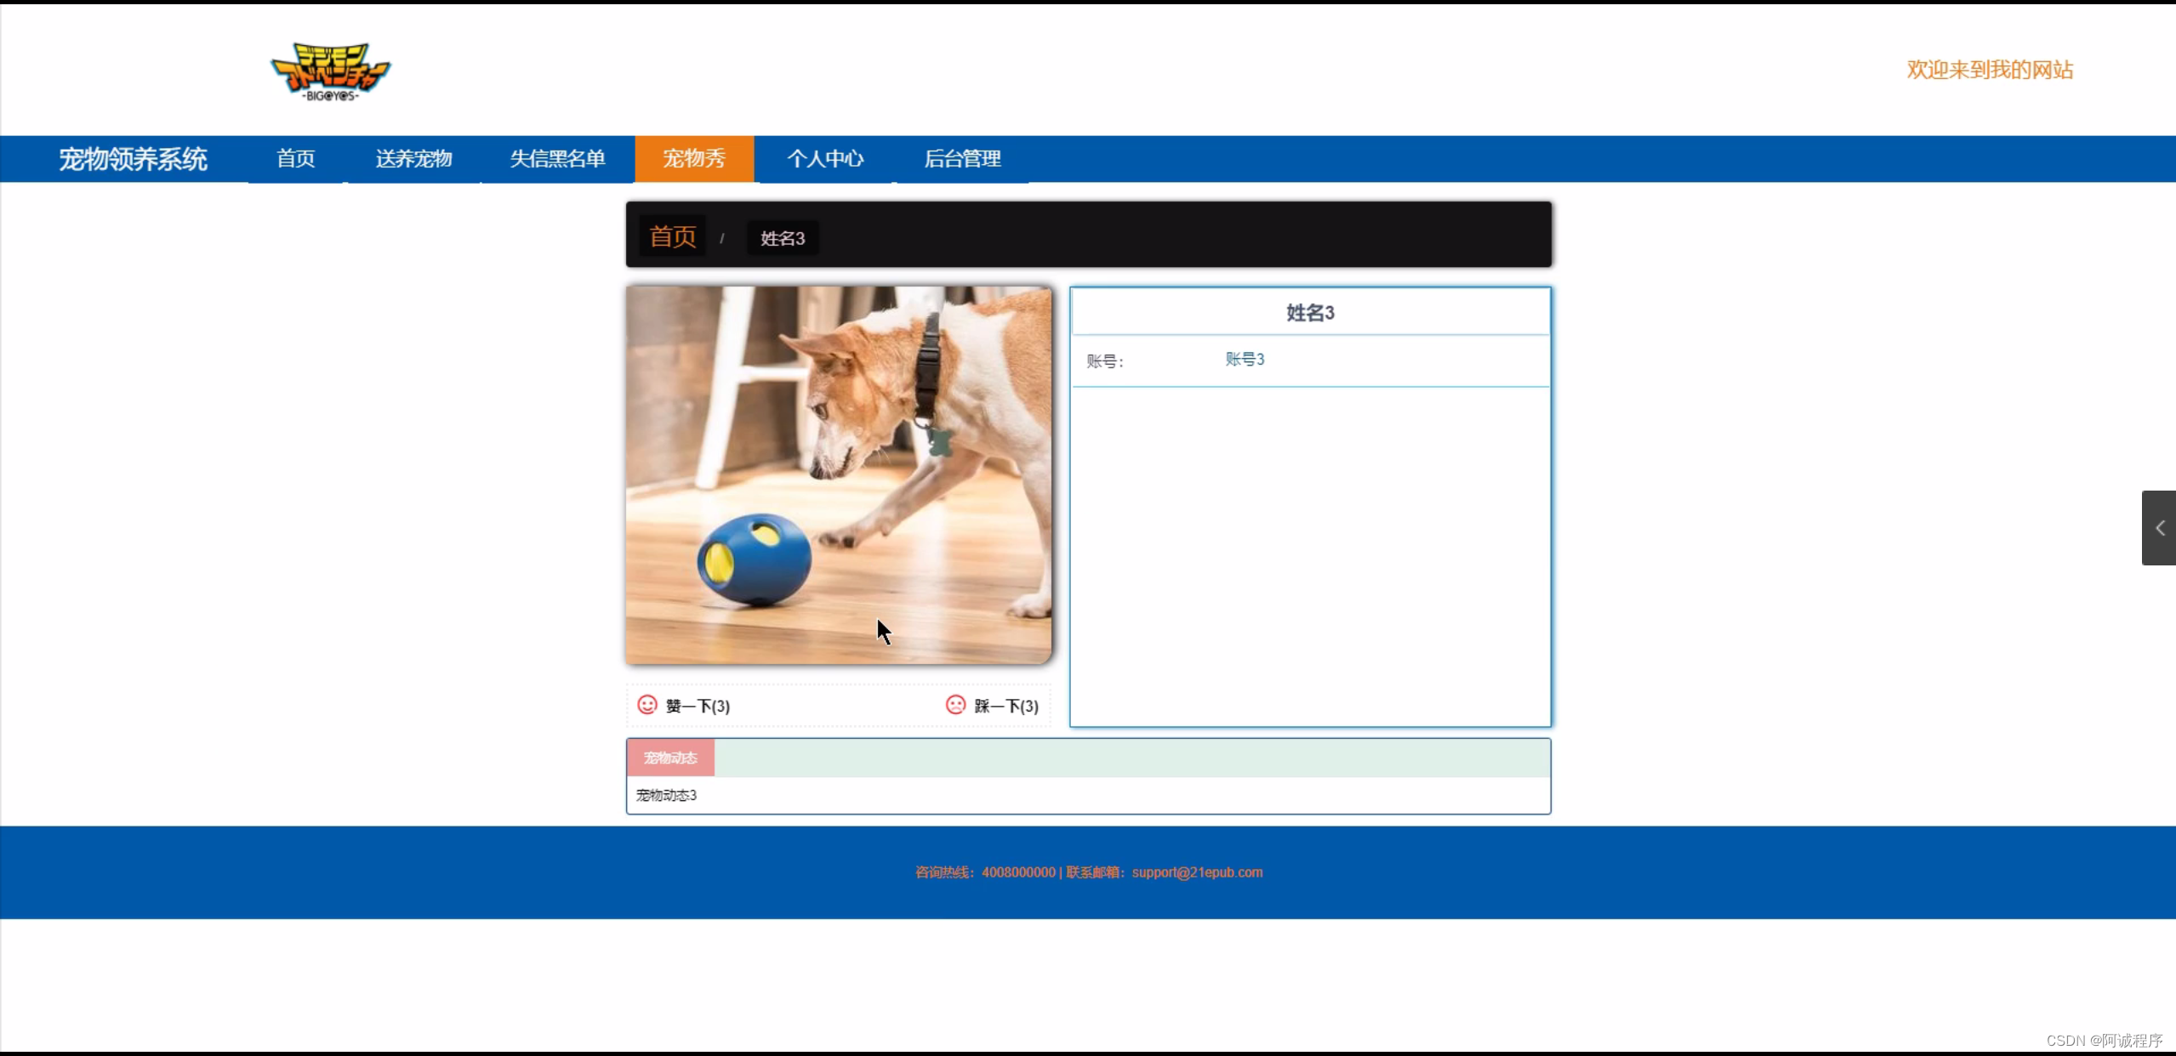Open 个人中心 menu item
Image resolution: width=2176 pixels, height=1056 pixels.
pos(824,159)
